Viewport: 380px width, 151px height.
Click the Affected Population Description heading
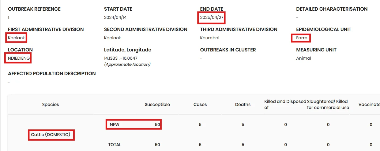[x=52, y=74]
